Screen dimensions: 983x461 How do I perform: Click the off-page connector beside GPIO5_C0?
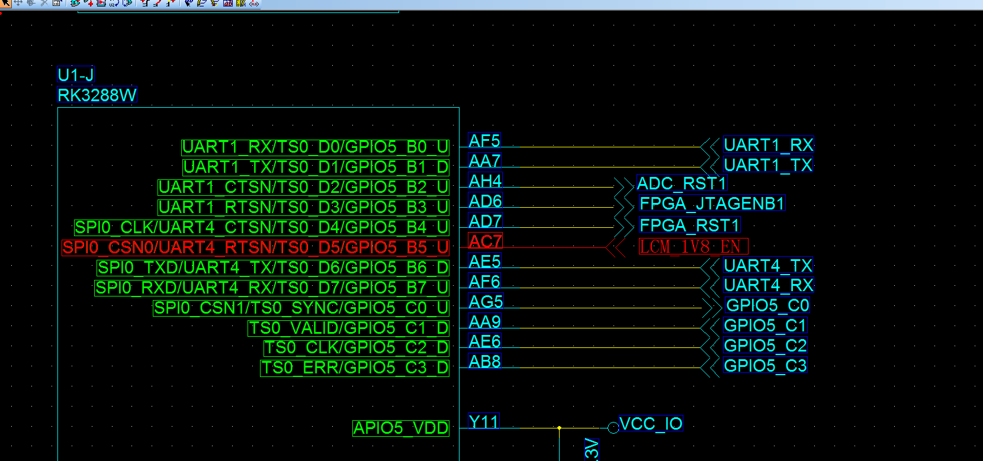pos(711,308)
